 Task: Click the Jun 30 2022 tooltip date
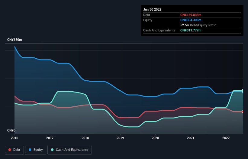(x=152, y=9)
